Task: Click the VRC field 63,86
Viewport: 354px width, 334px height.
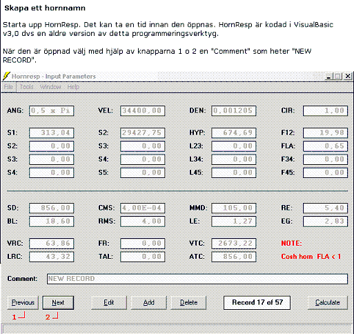Action: [x=52, y=244]
